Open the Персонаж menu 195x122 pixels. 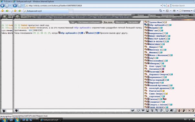184,15
